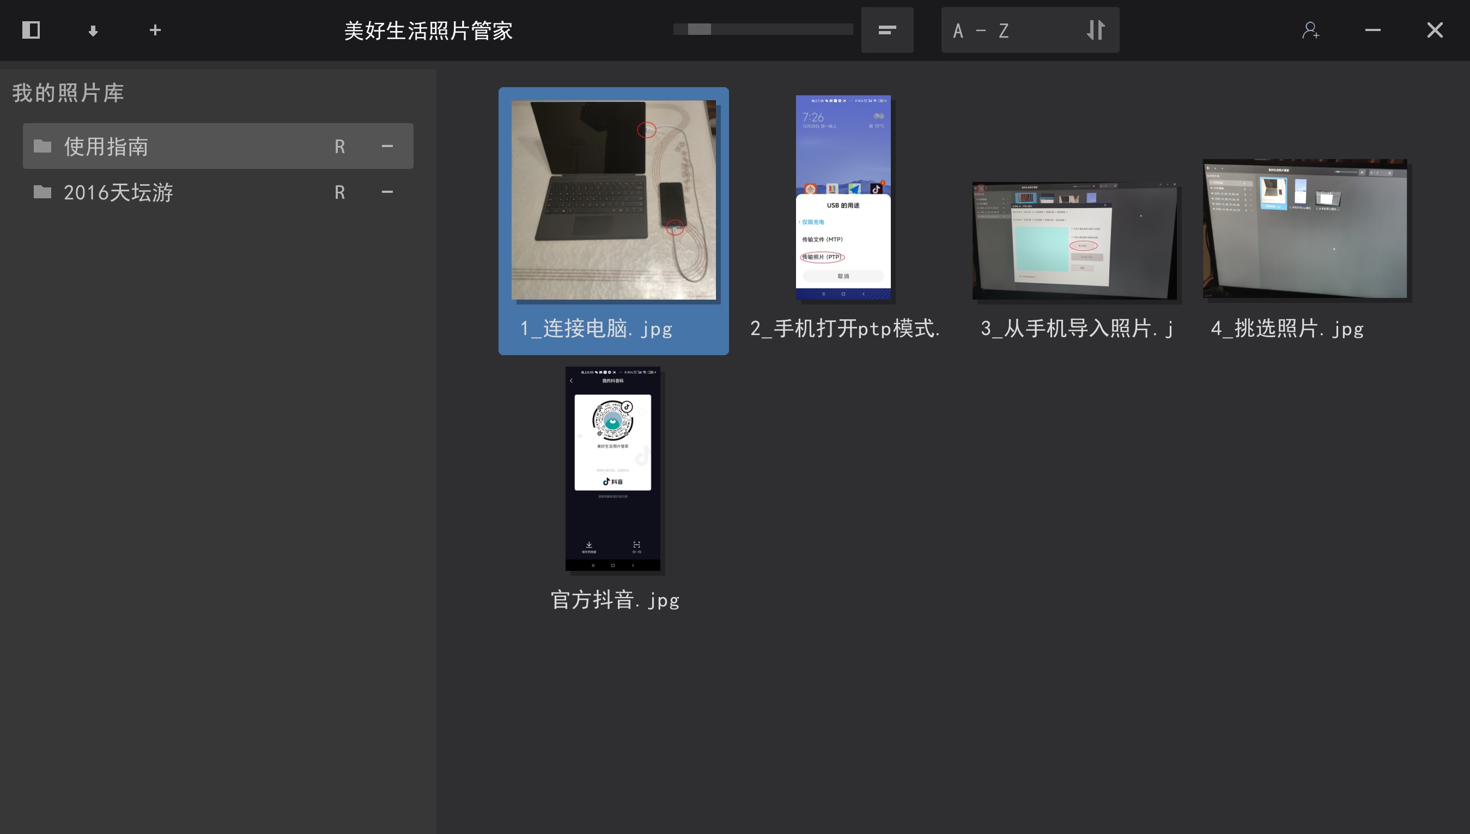Select the 4_挑选照片.jpg photo
Screen dimensions: 1470x834
pyautogui.click(x=1306, y=230)
